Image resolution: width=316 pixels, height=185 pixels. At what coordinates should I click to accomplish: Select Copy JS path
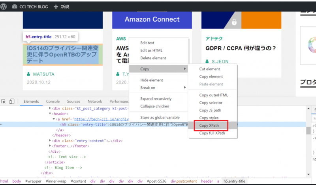tap(210, 110)
